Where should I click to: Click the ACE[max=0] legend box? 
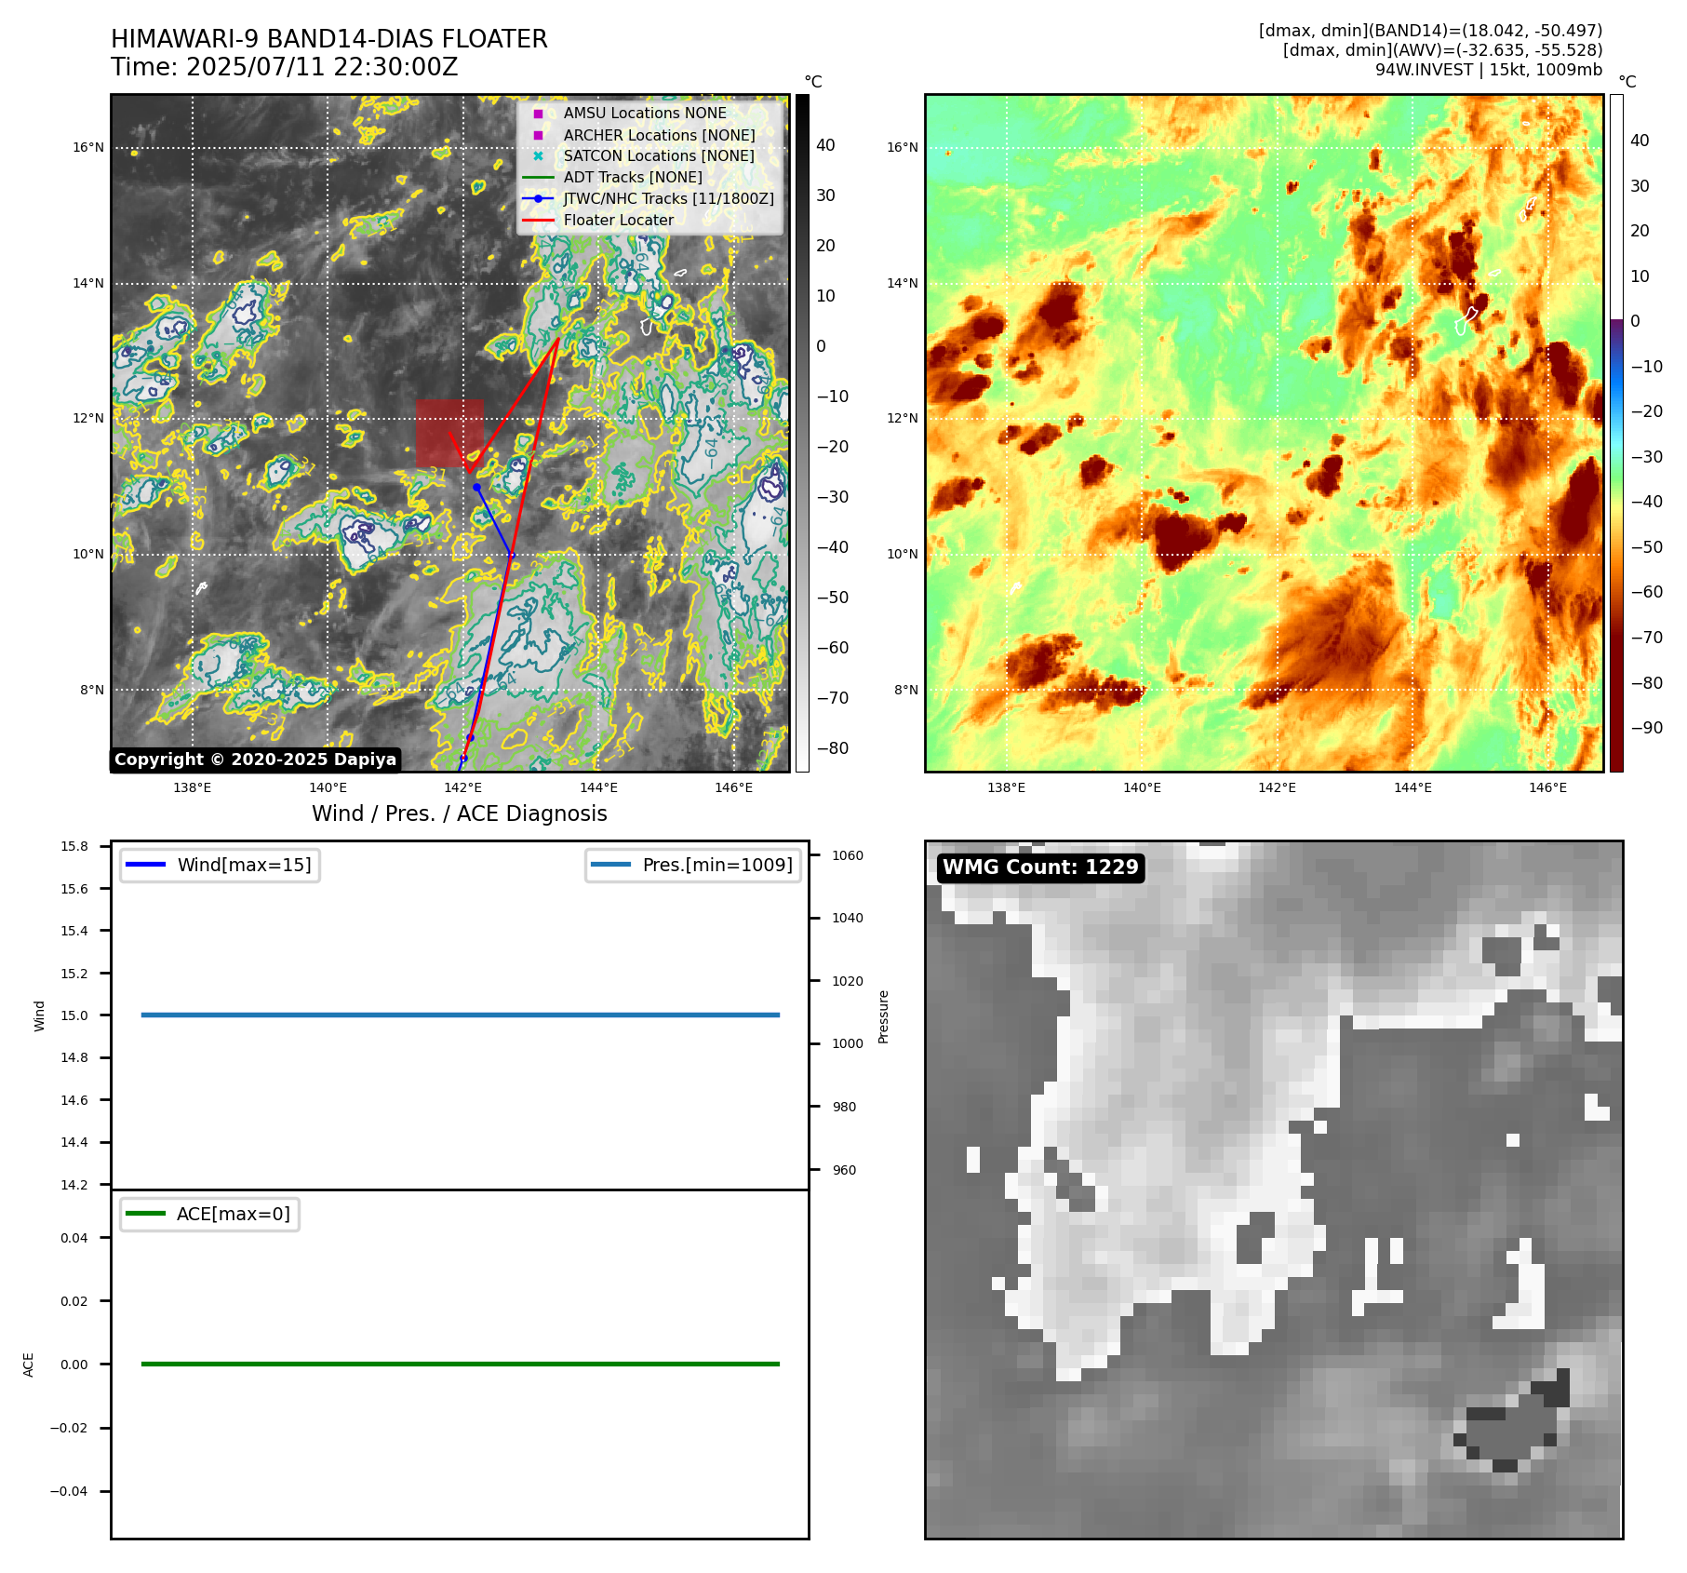pos(209,1214)
